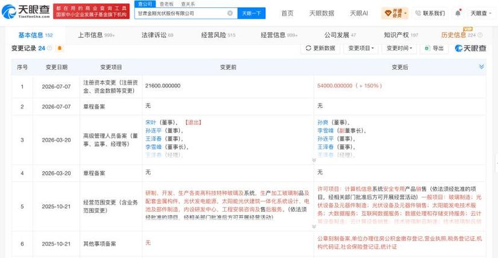Screen dimensions: 498x258
Task: Open the 知识产权 tab
Action: (401, 35)
